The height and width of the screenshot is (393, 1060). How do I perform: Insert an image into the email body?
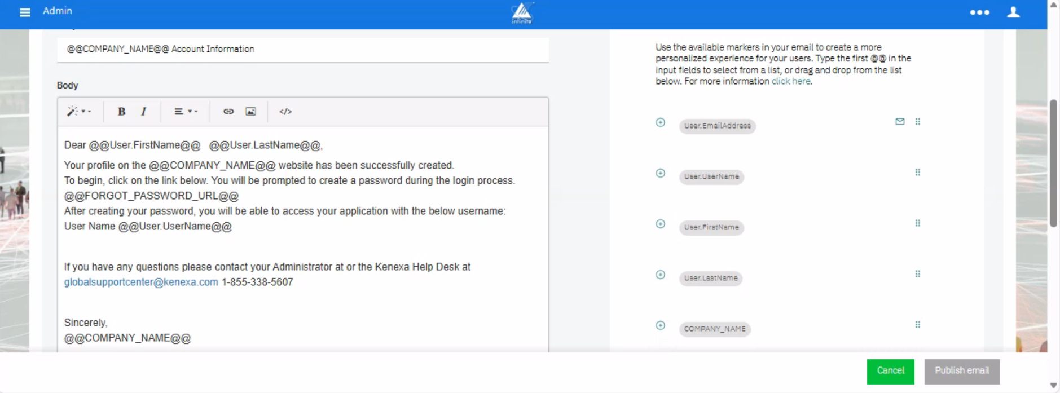click(x=251, y=112)
